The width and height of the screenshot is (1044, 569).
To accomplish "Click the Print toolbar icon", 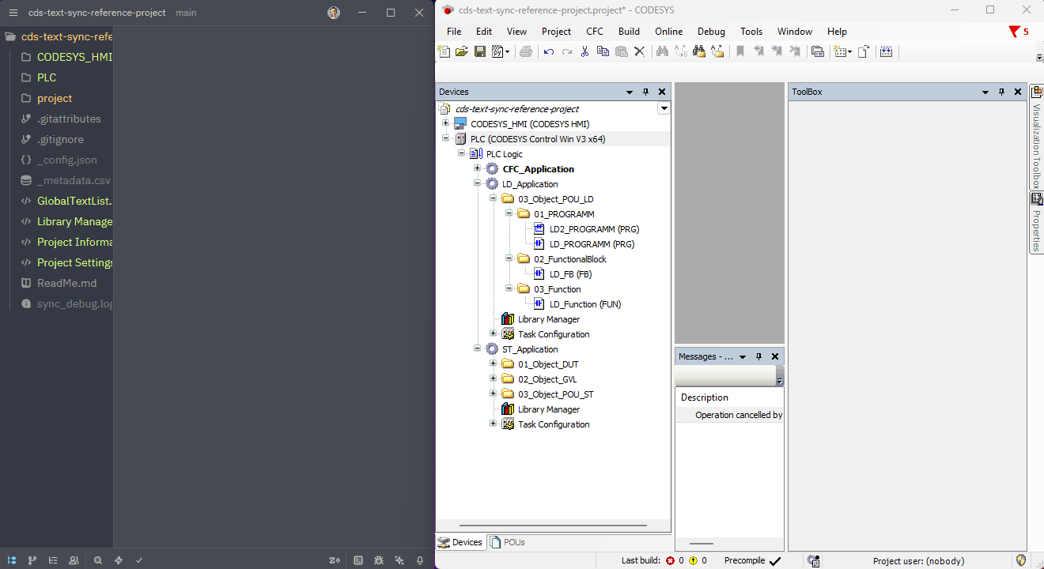I will (526, 51).
